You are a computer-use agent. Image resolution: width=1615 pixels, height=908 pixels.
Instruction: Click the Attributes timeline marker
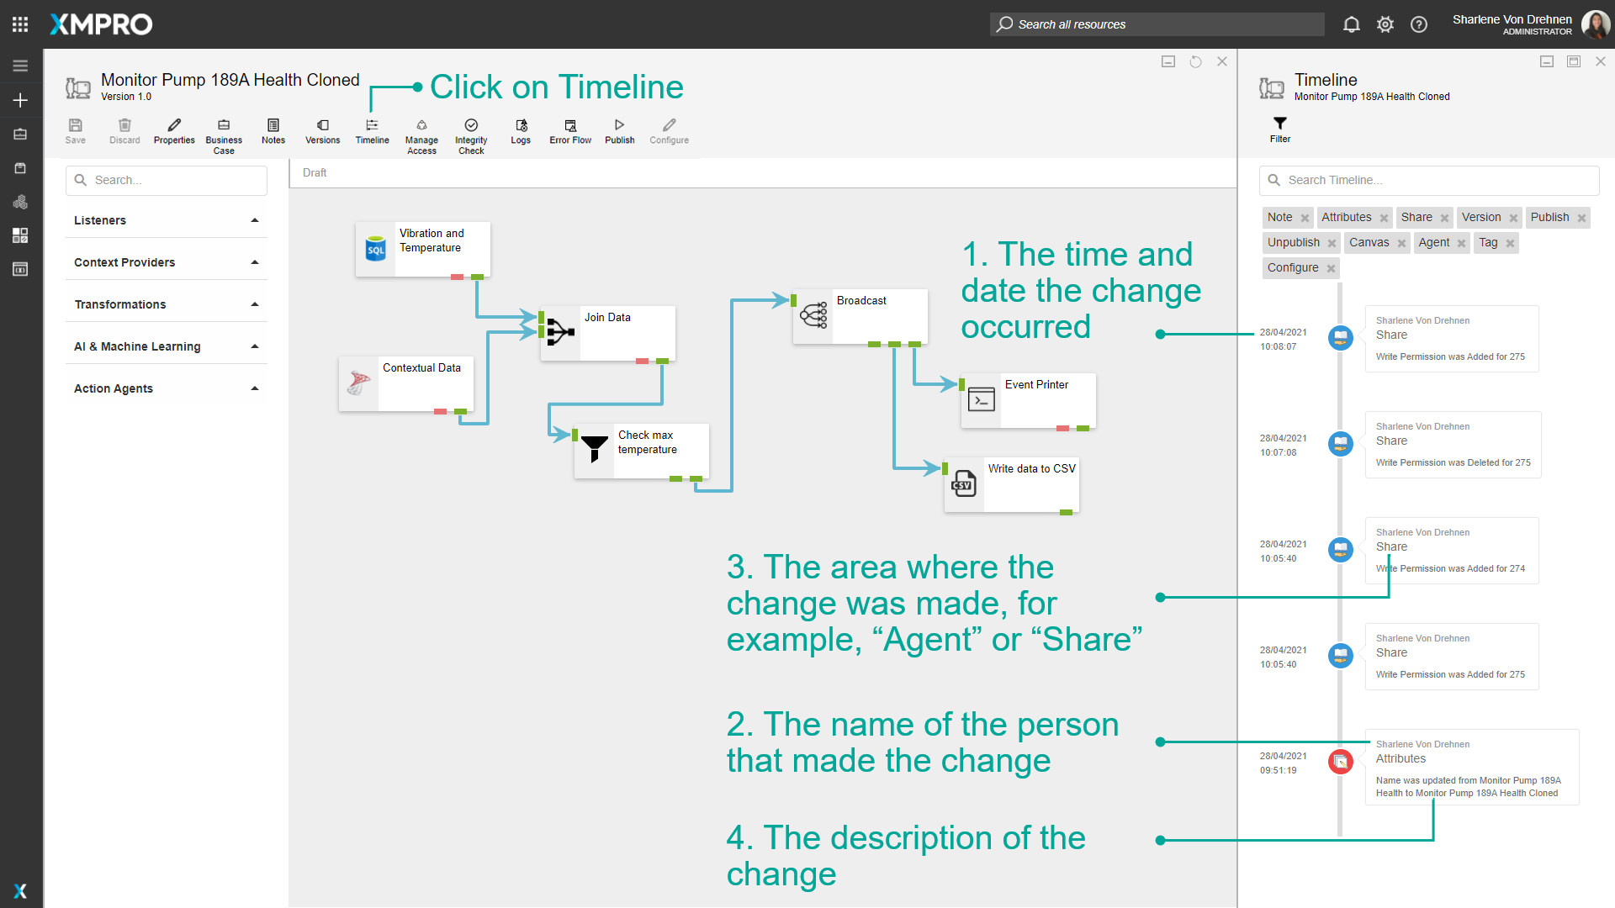(1341, 762)
